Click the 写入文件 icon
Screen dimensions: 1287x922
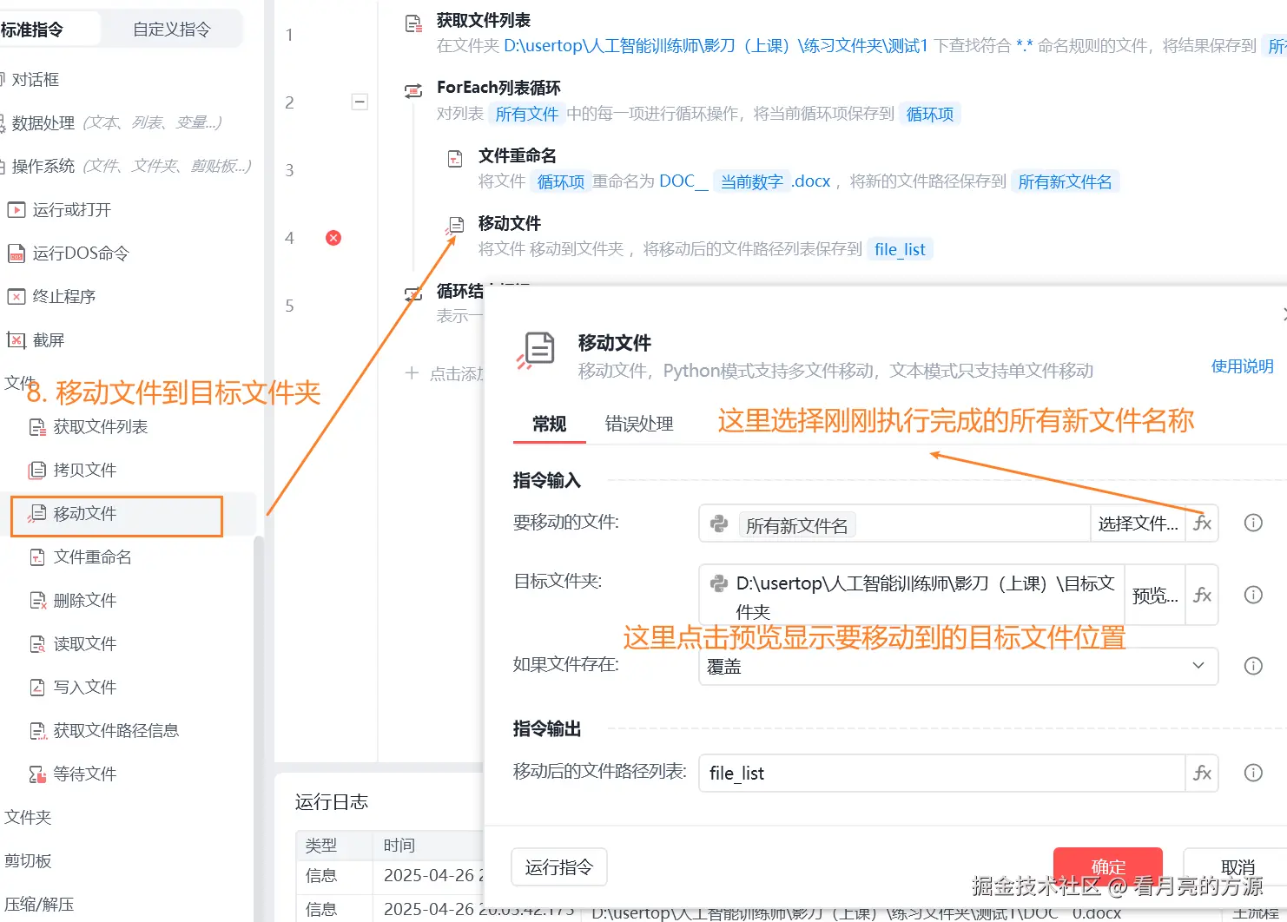coord(37,687)
